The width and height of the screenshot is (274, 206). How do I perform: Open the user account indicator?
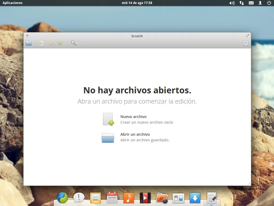coord(260,3)
